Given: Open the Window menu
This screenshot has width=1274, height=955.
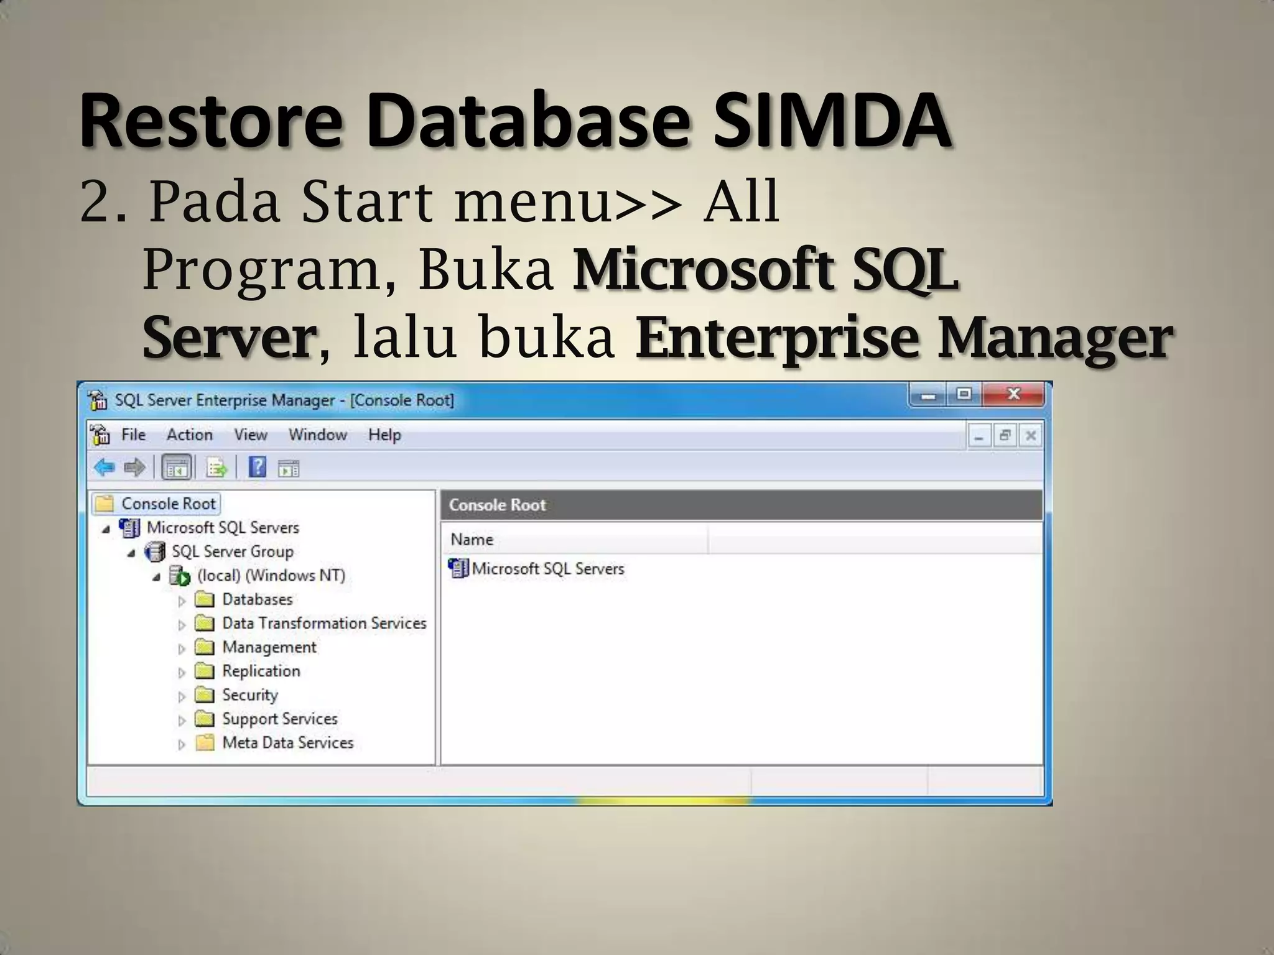Looking at the screenshot, I should coord(318,435).
